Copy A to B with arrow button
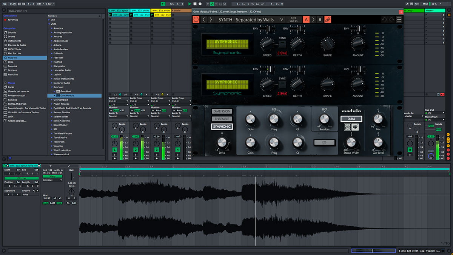 [x=313, y=19]
